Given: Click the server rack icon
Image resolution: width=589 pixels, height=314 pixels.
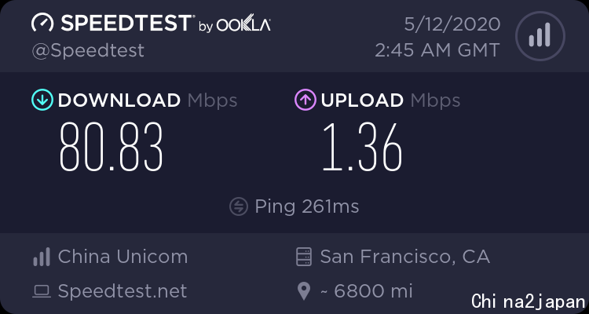Looking at the screenshot, I should click(x=303, y=257).
